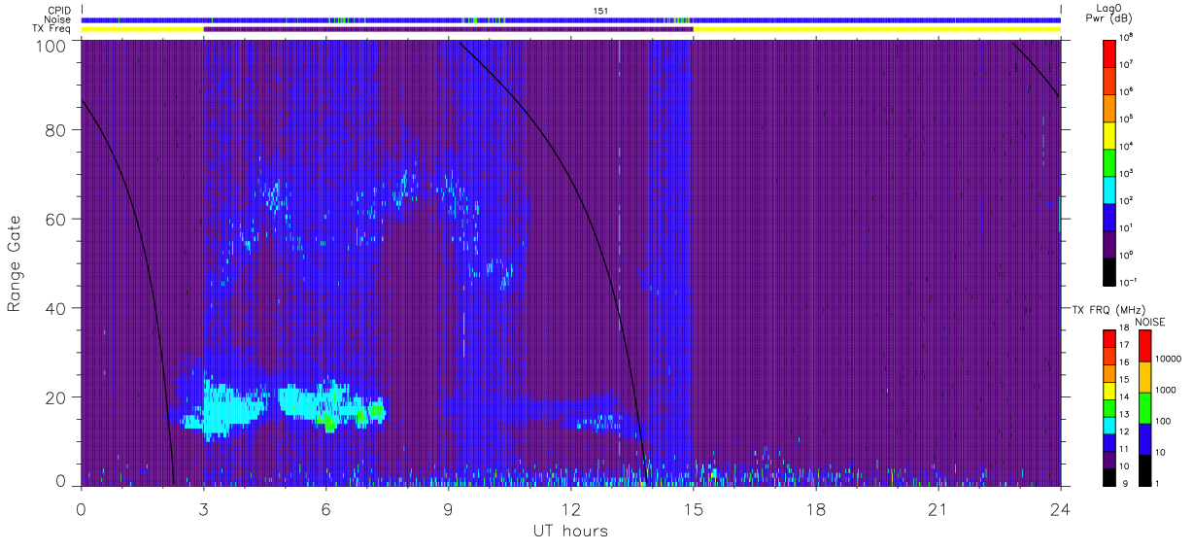Click the NOISE legend title
The width and height of the screenshot is (1193, 551).
[x=1149, y=322]
